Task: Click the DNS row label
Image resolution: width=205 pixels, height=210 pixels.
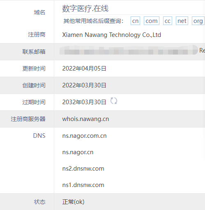Action: (x=39, y=136)
